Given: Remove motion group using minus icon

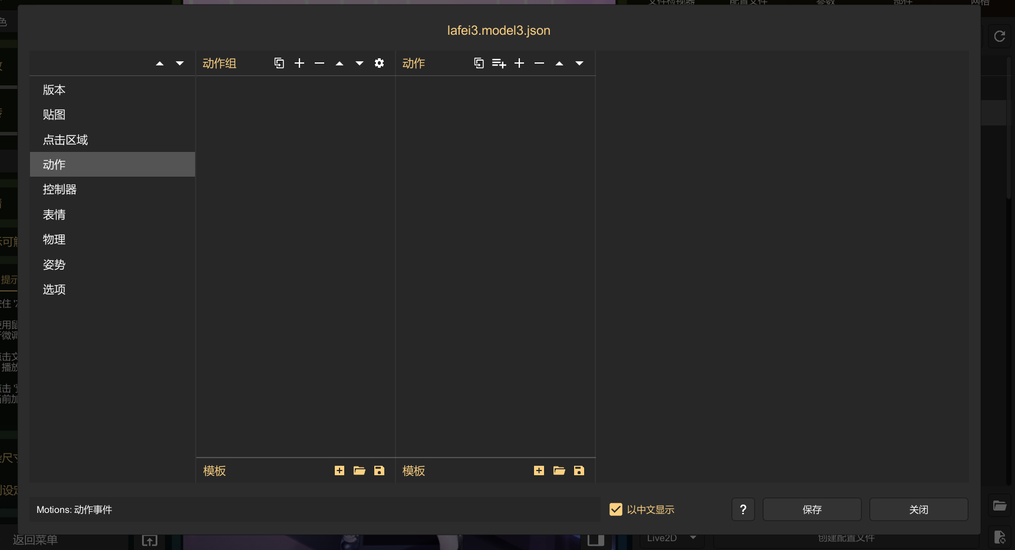Looking at the screenshot, I should coord(319,63).
